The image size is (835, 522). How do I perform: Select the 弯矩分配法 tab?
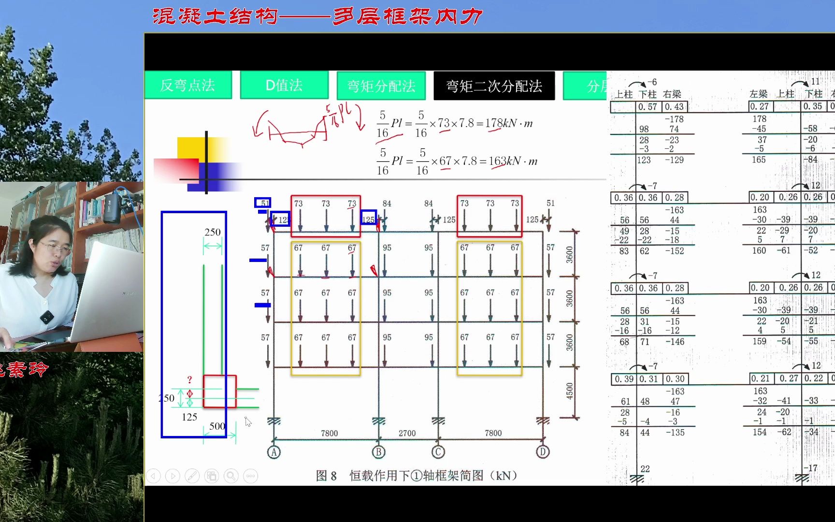click(381, 86)
